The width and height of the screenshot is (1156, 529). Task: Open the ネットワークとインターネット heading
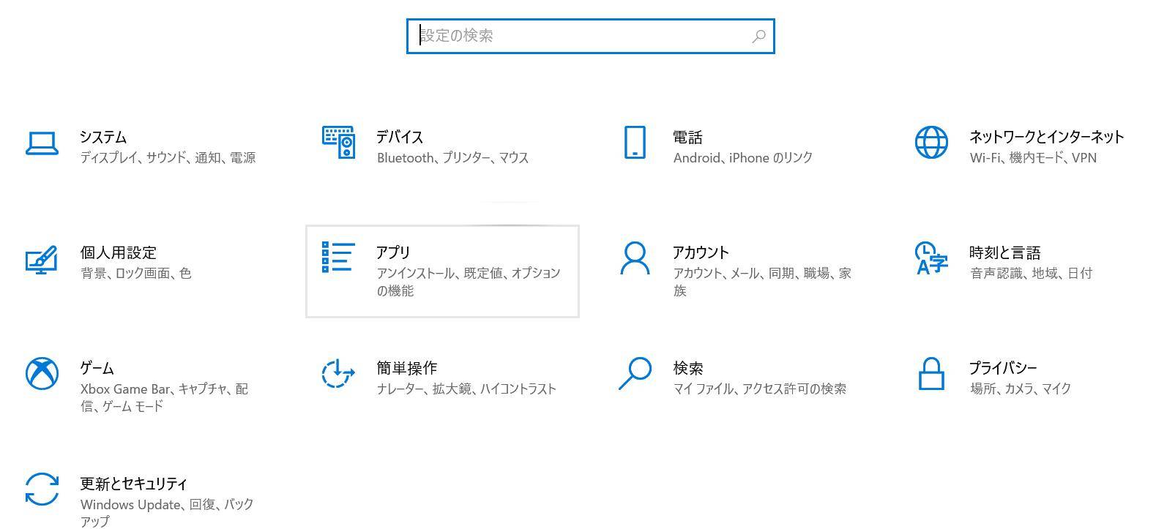click(1046, 137)
